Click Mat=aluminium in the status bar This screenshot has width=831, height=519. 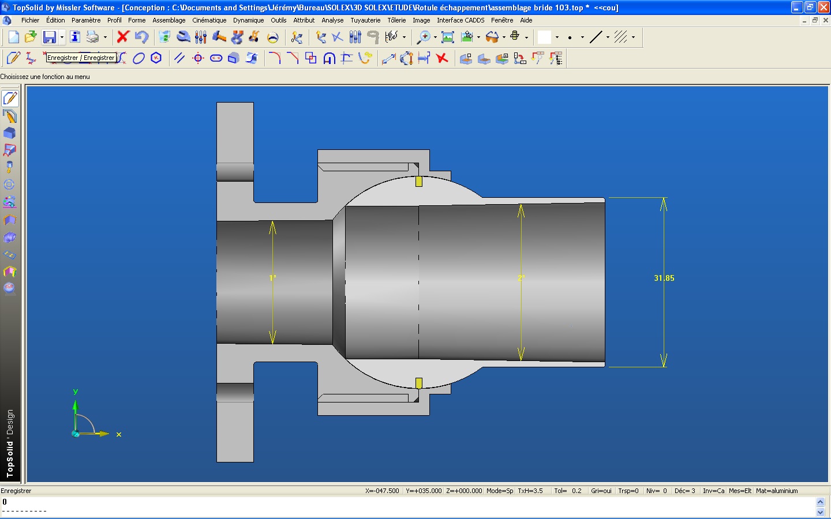pos(777,491)
